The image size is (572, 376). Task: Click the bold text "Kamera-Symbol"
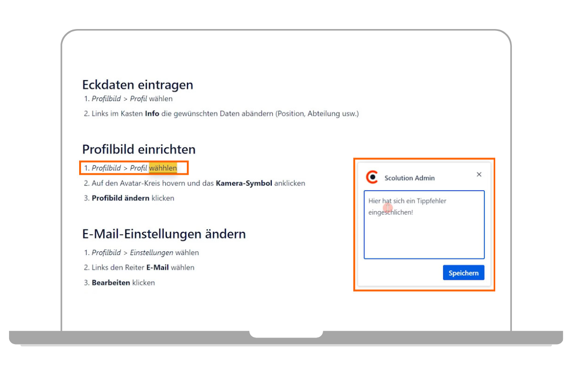click(244, 183)
